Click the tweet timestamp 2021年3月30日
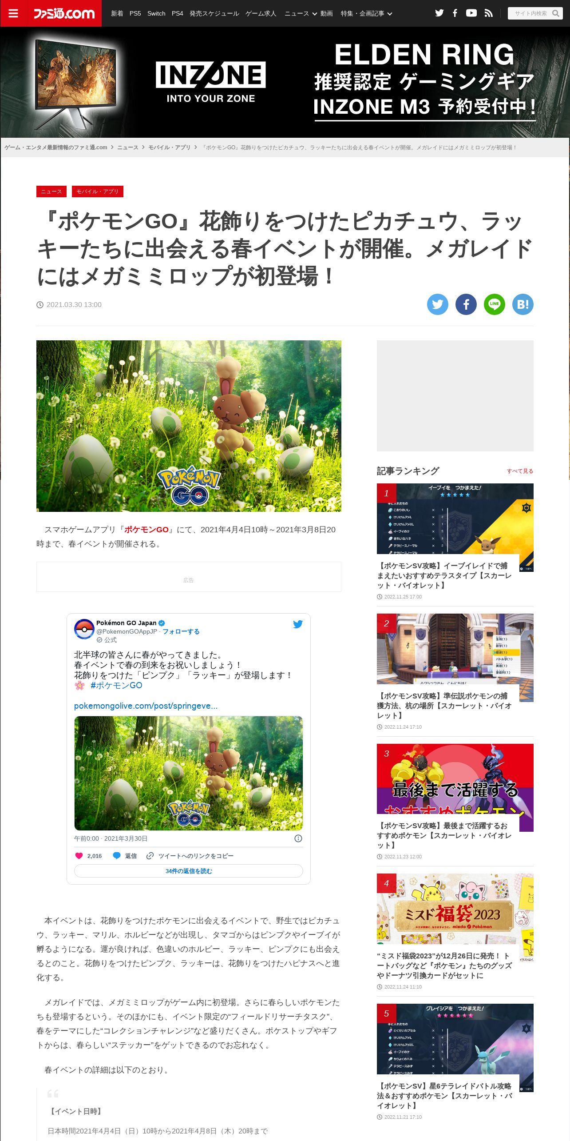The image size is (570, 1141). click(x=111, y=838)
